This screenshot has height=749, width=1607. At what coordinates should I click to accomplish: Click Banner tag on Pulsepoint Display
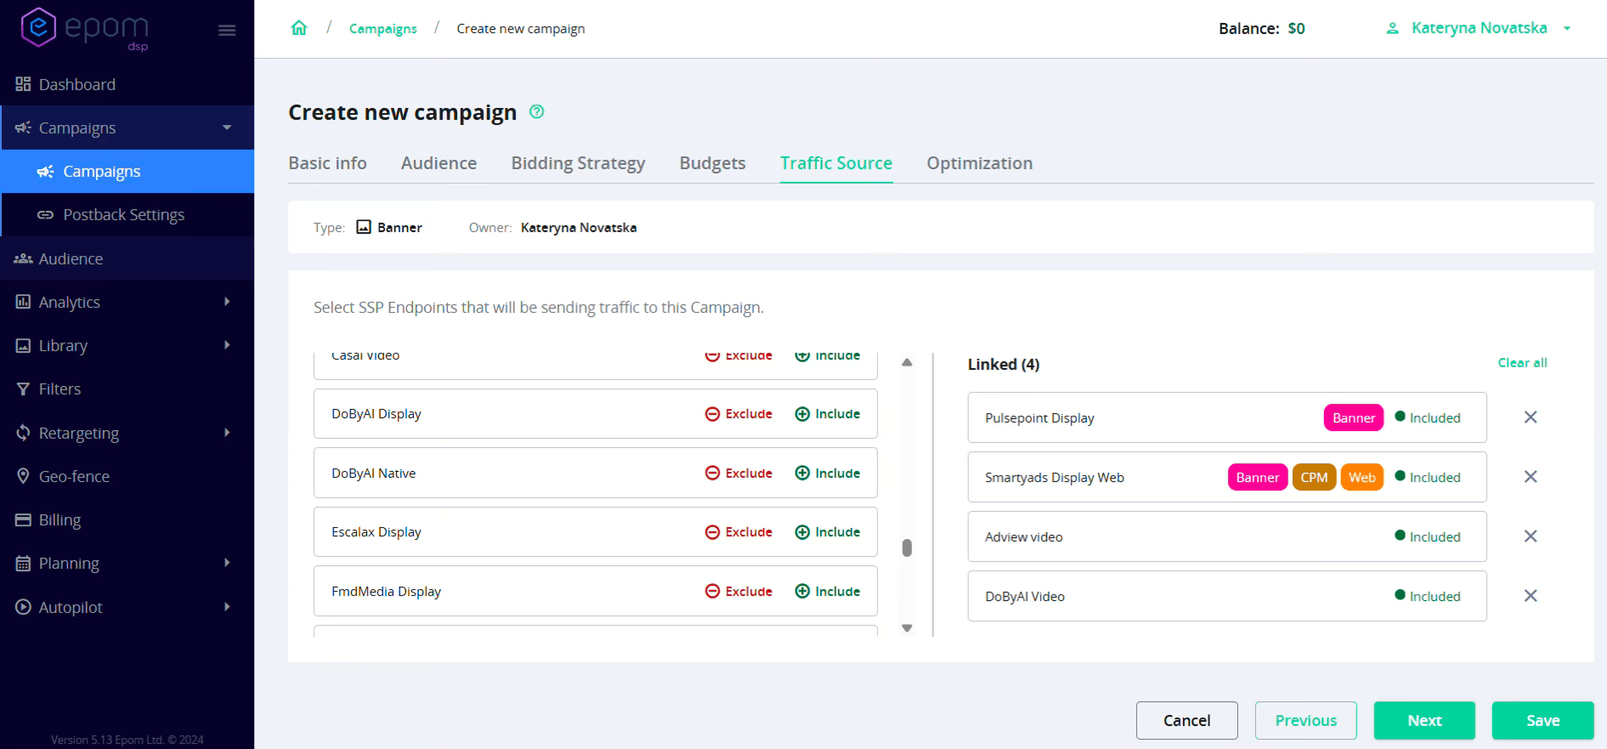(x=1353, y=417)
